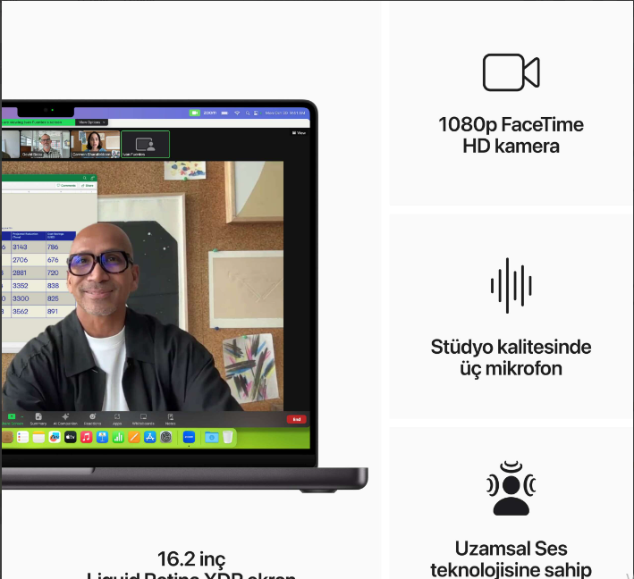
Task: Launch App Store from the Dock
Action: pyautogui.click(x=150, y=437)
